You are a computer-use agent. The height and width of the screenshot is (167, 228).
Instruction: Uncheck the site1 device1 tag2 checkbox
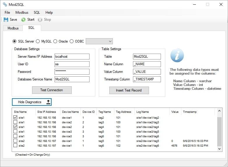tap(15, 117)
